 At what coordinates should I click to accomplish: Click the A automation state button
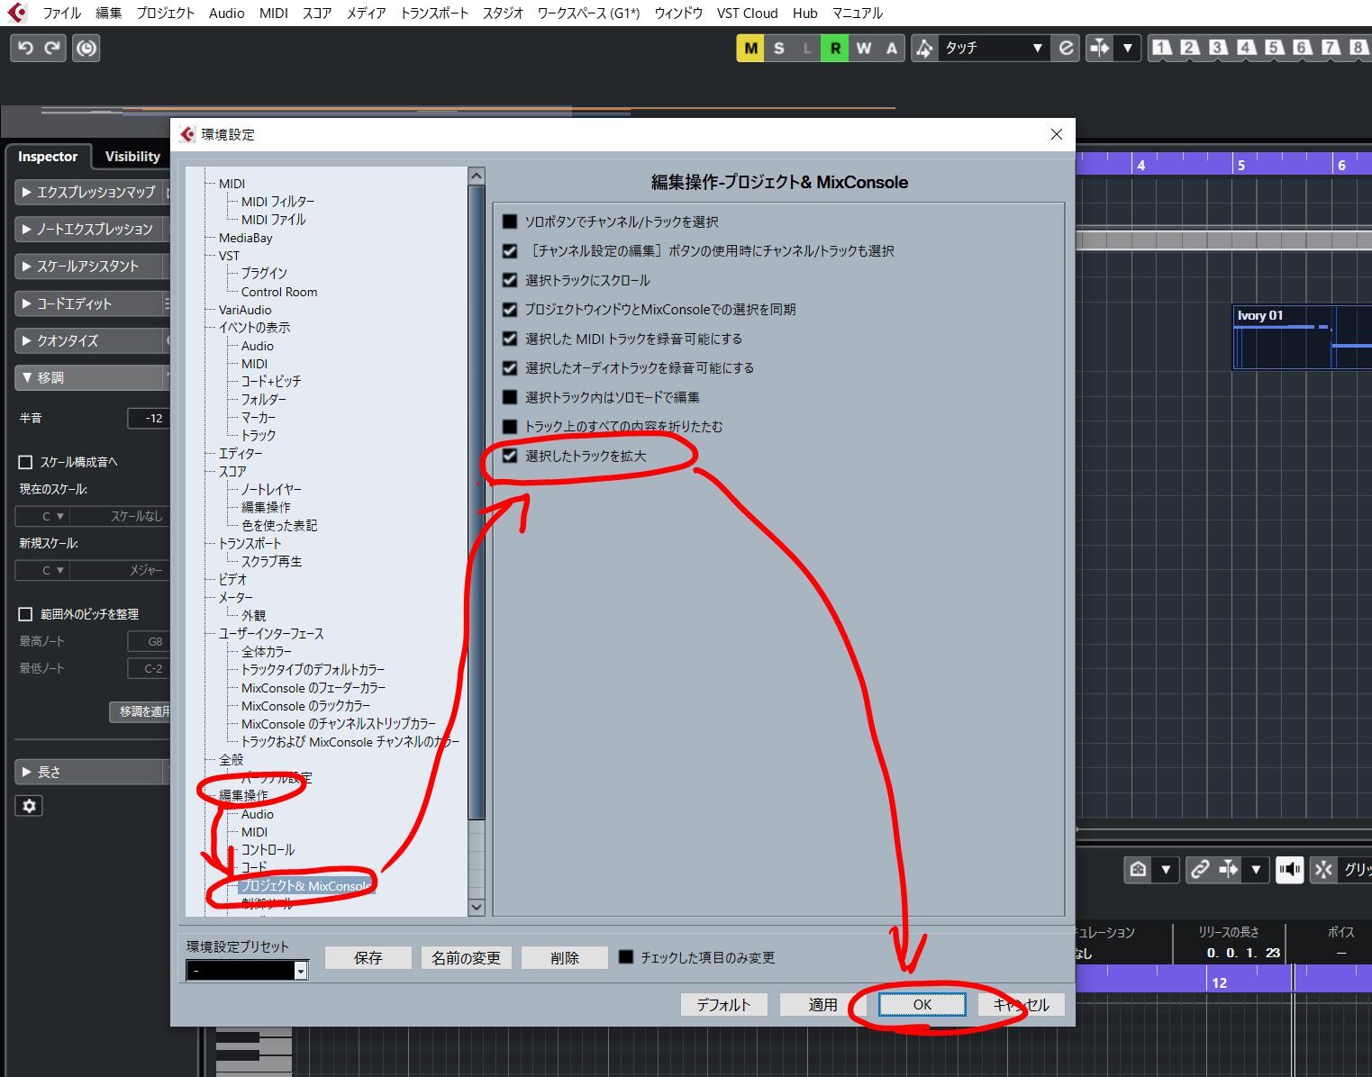892,49
